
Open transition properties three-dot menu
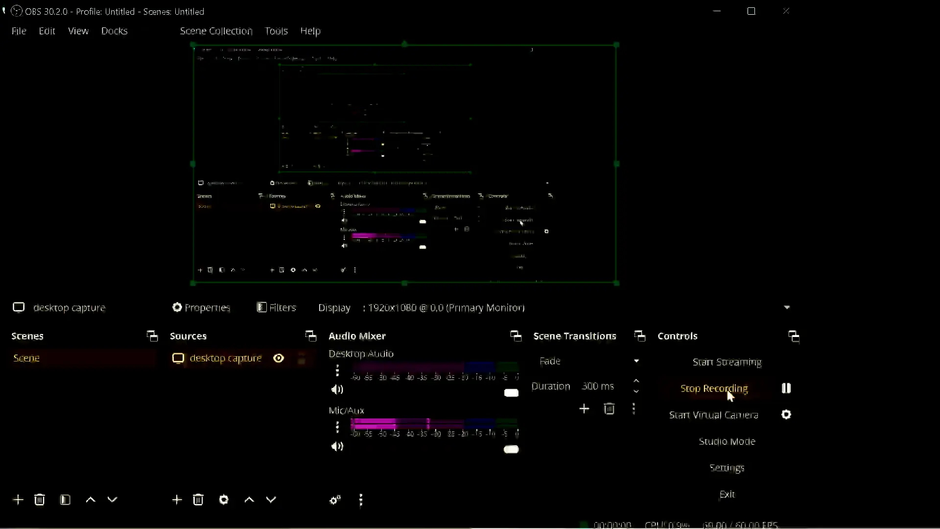634,409
